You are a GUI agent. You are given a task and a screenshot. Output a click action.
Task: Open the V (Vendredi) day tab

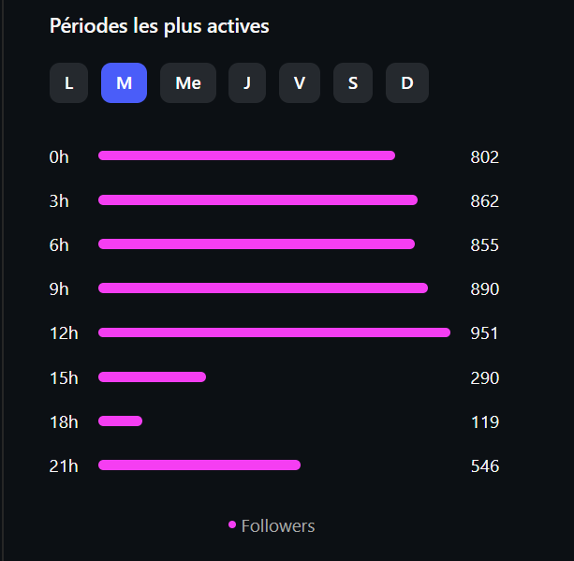point(300,82)
